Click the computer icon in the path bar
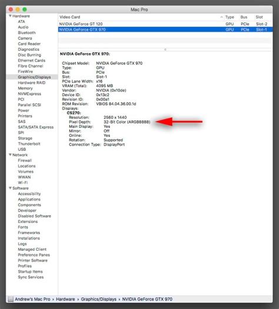The height and width of the screenshot is (309, 279). (x=11, y=299)
